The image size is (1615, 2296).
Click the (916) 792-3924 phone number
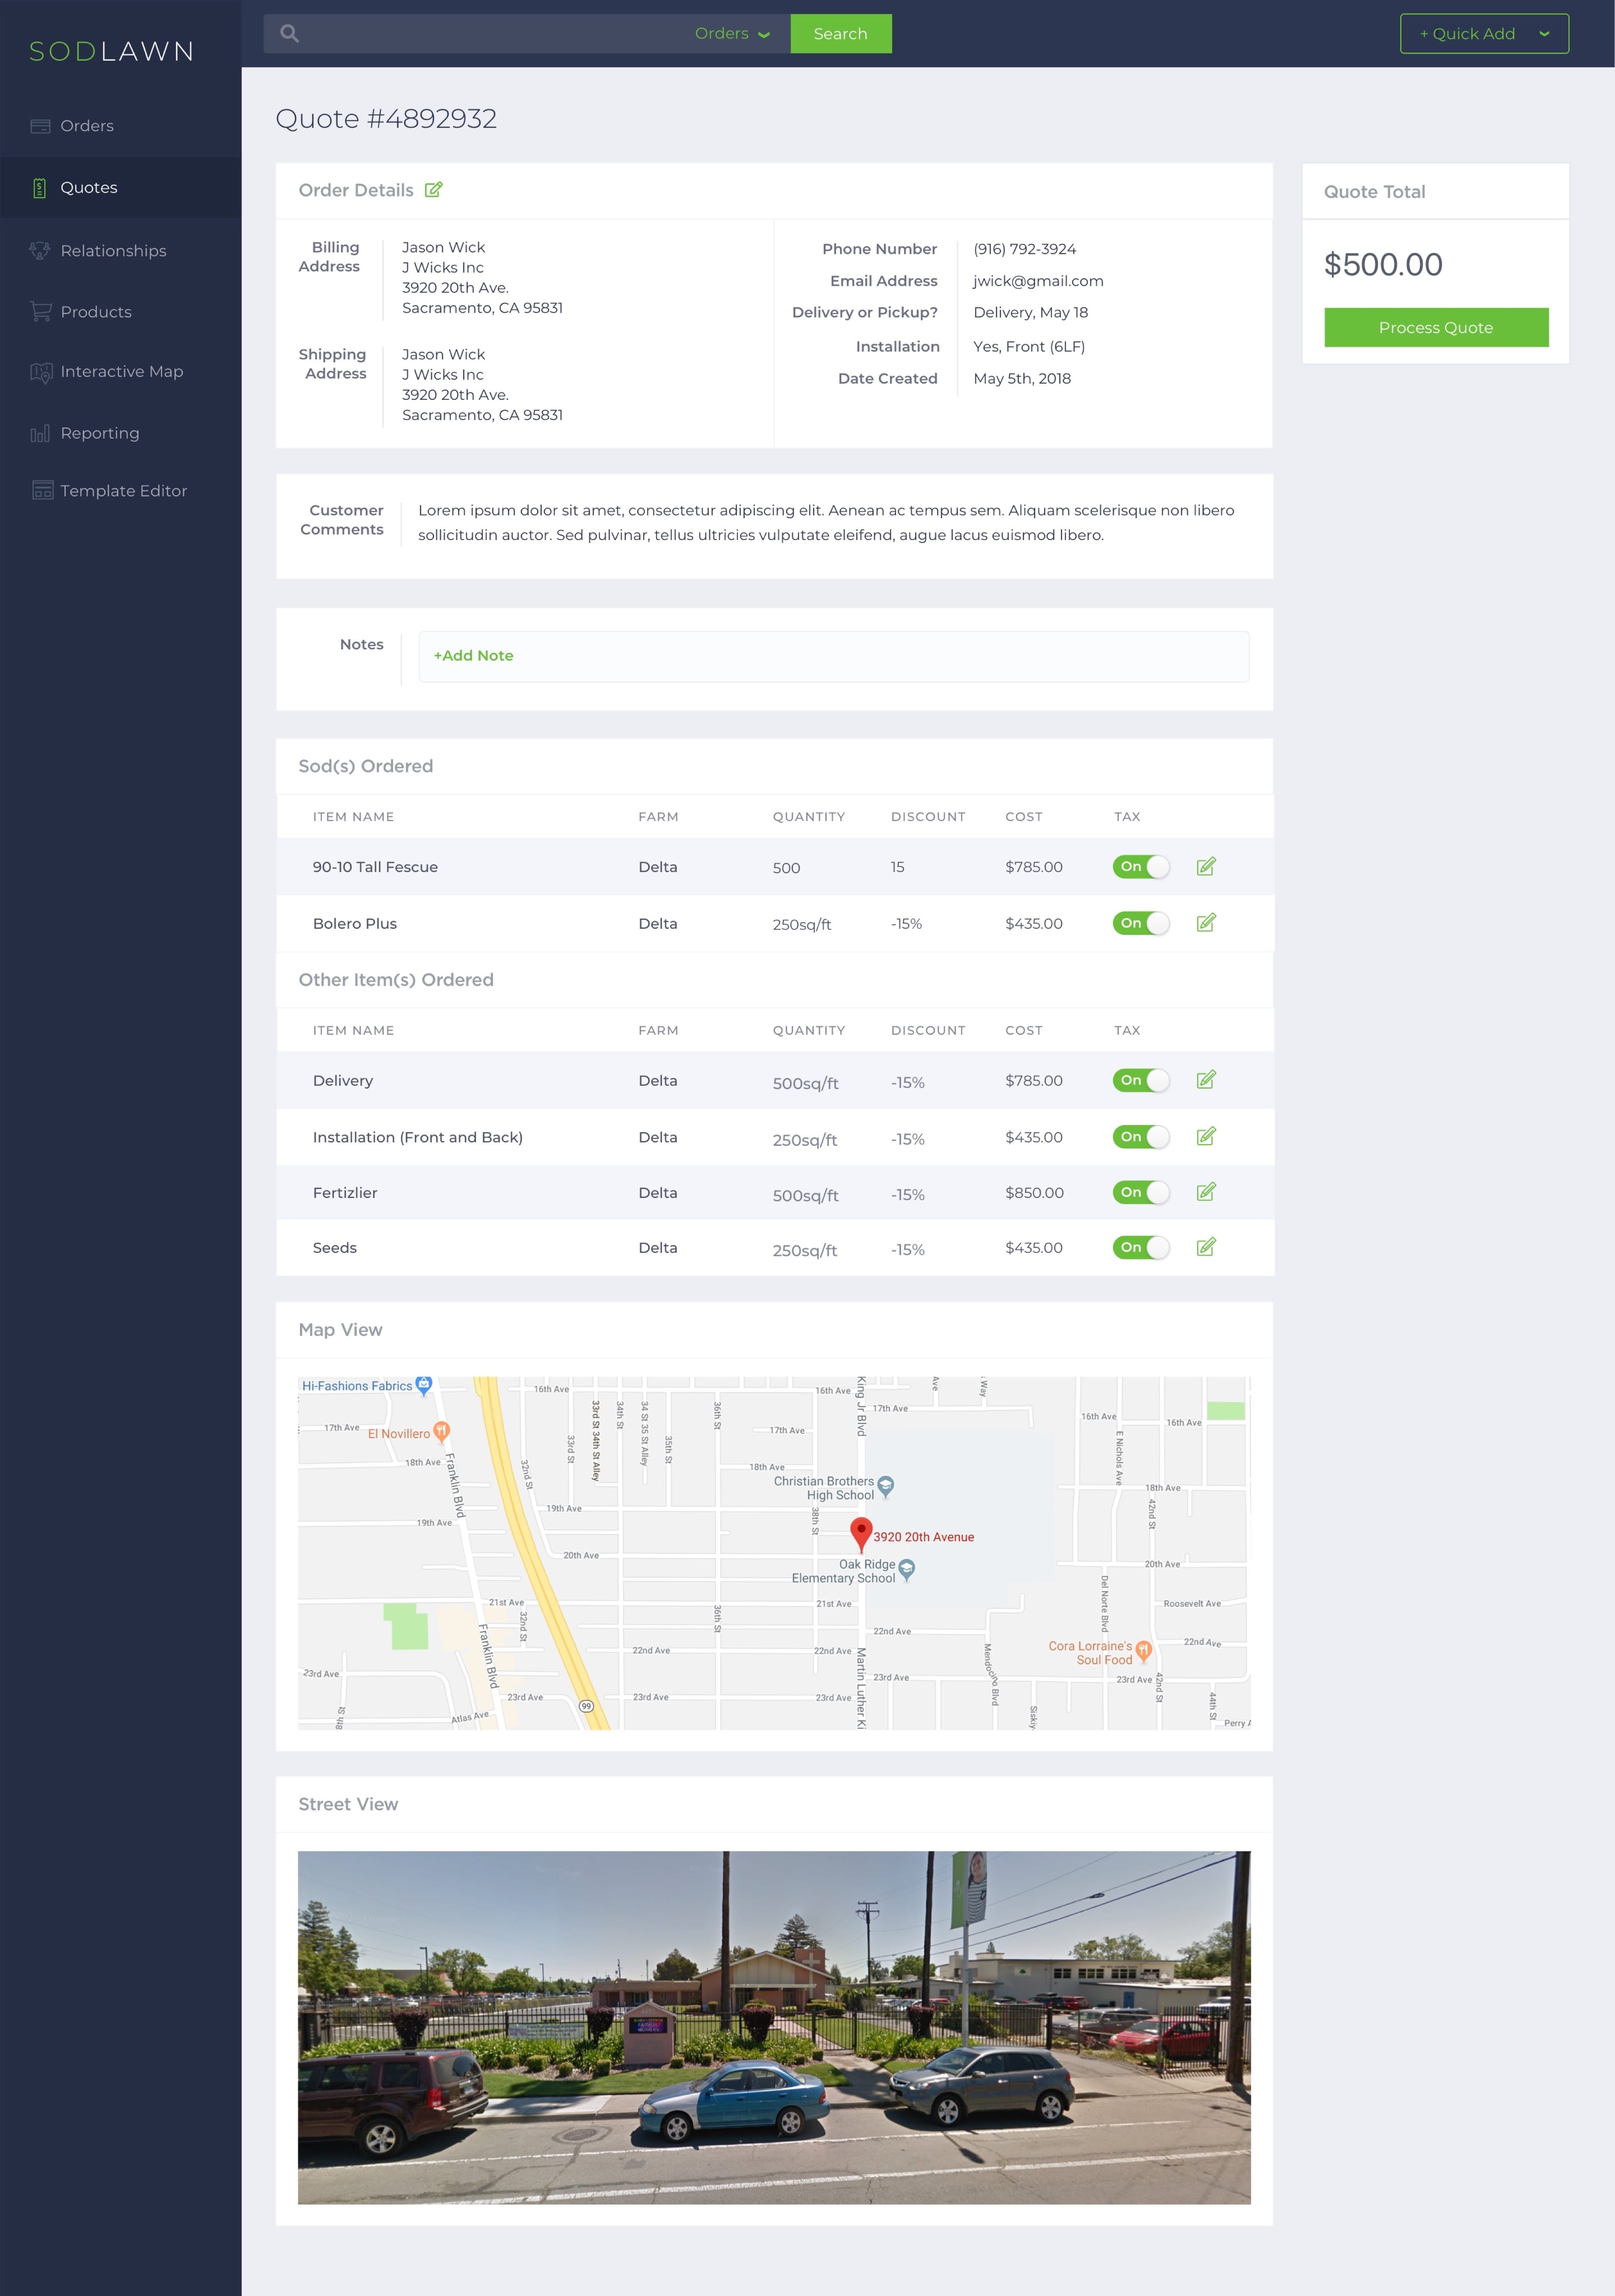[1025, 249]
